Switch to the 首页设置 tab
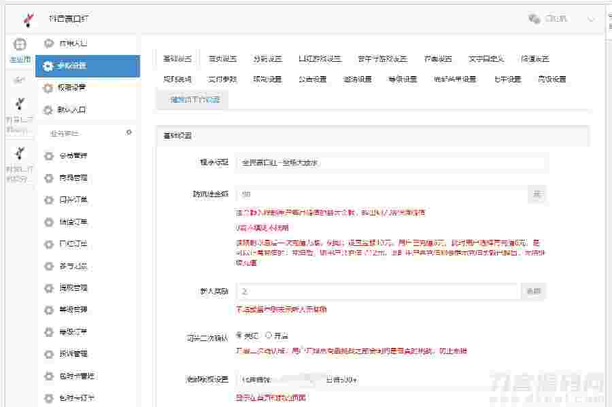The image size is (612, 407). pyautogui.click(x=222, y=58)
